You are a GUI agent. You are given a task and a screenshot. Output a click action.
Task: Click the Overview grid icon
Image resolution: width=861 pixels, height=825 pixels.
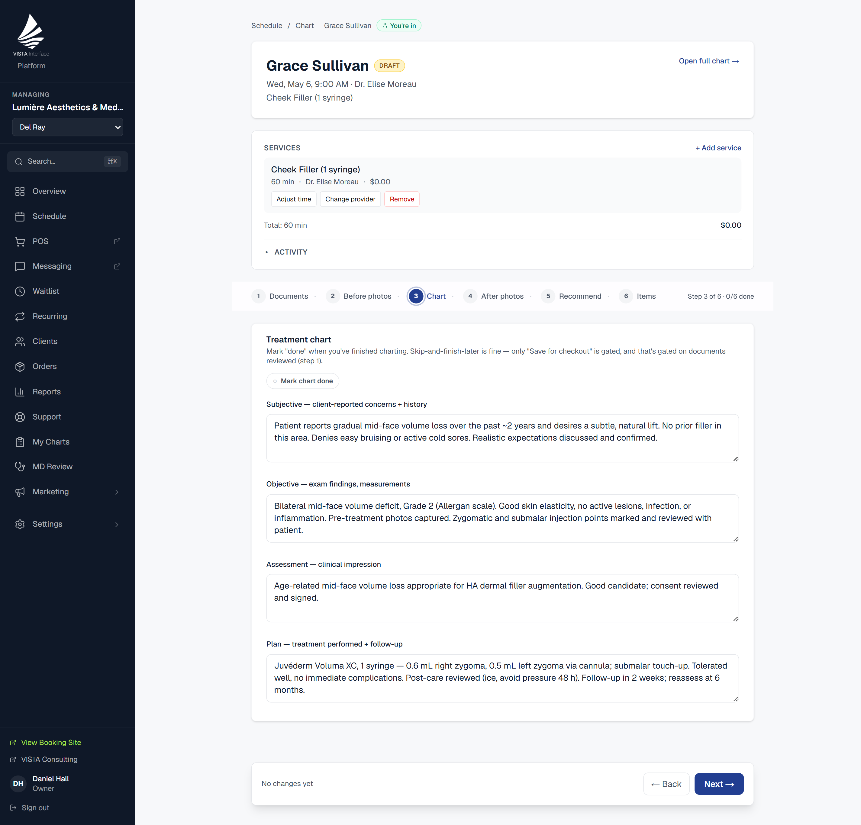pyautogui.click(x=20, y=191)
